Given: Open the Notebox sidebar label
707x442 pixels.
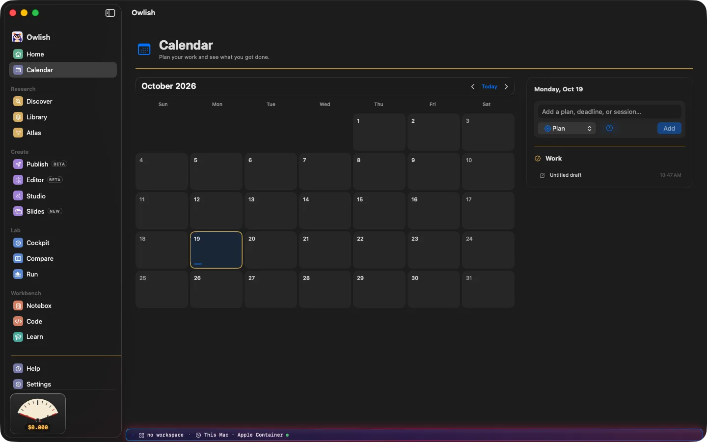Looking at the screenshot, I should [x=39, y=305].
